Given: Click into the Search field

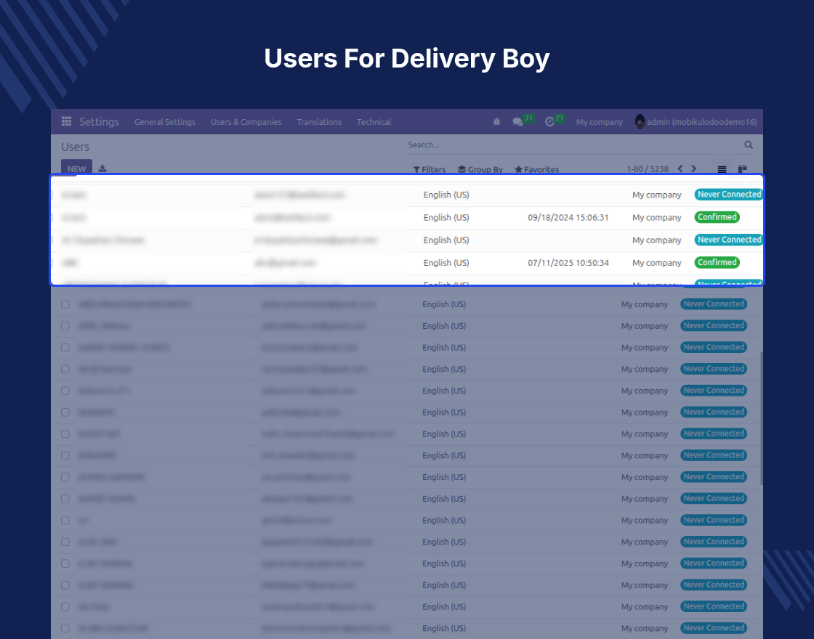Looking at the screenshot, I should point(575,145).
